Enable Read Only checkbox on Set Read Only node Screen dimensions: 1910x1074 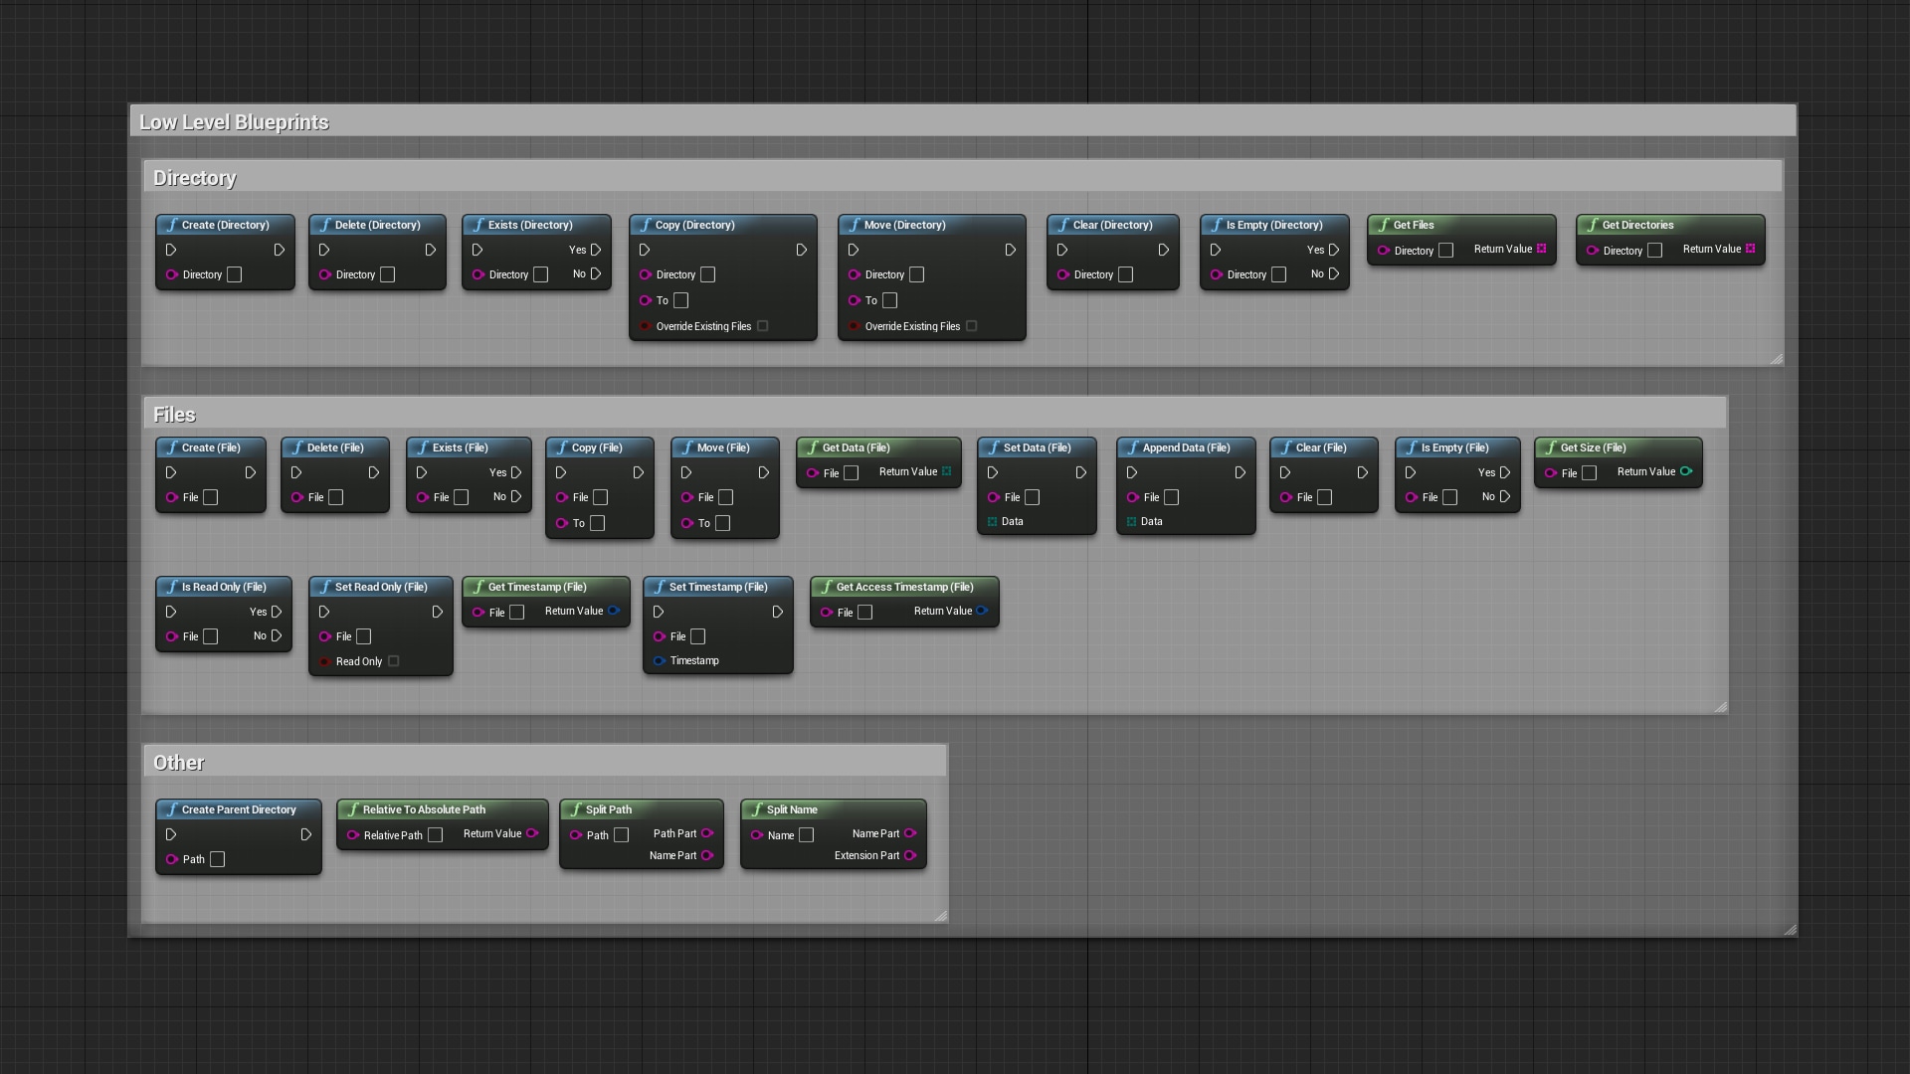[394, 661]
